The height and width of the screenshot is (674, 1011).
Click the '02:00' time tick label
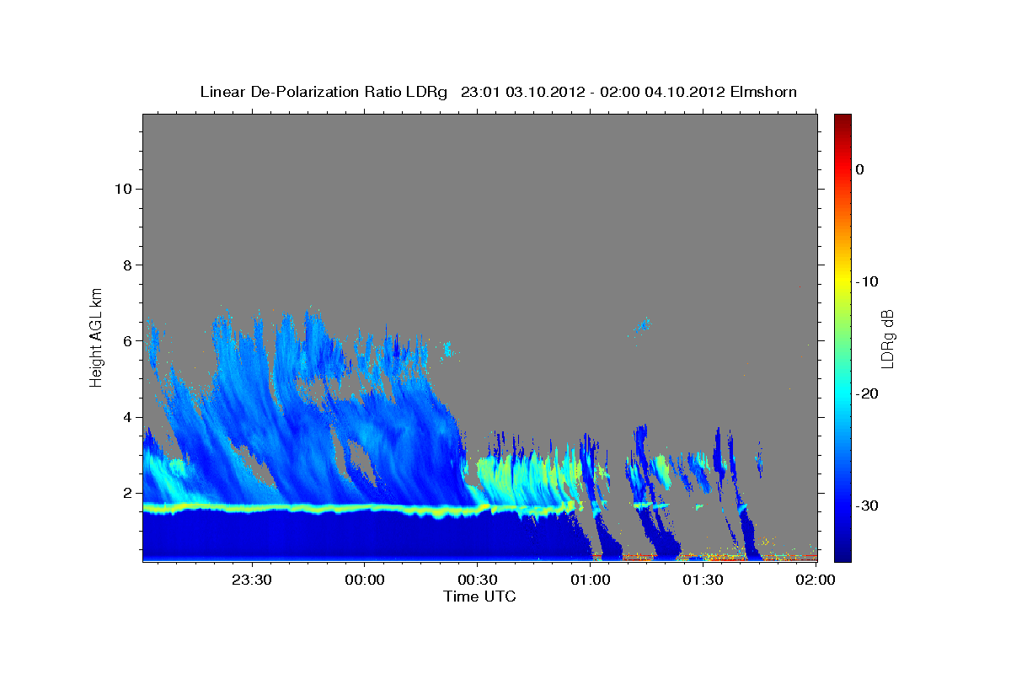[x=816, y=579]
